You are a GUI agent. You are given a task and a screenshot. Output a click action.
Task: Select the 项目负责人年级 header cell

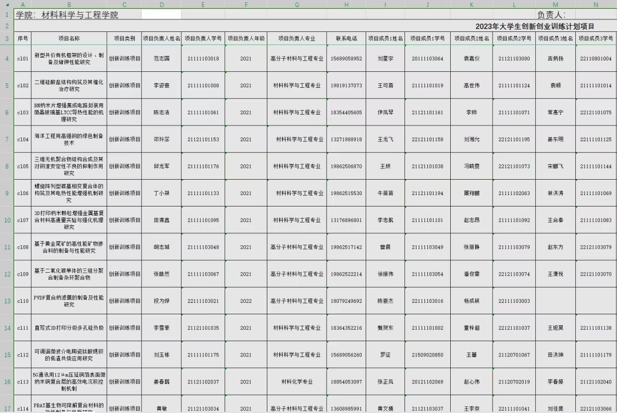246,38
